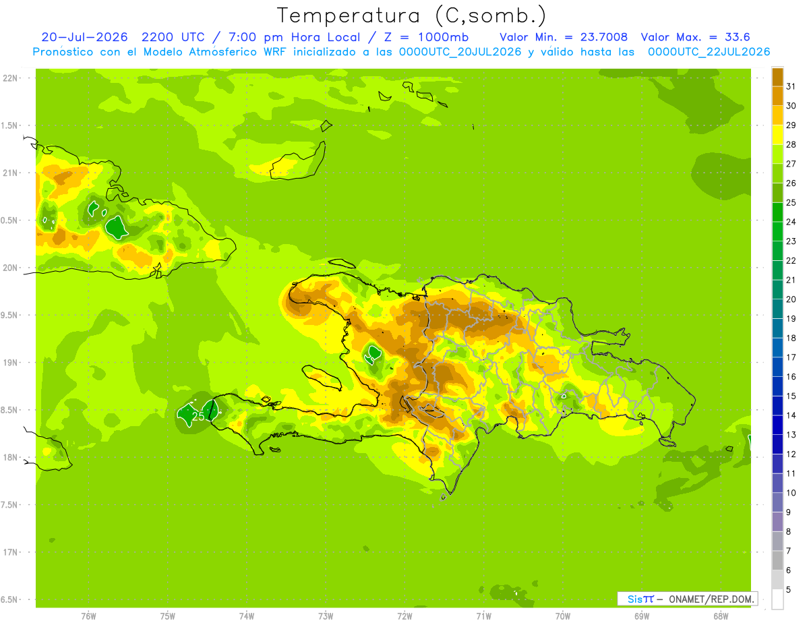
Task: Click the "20N" latitude label
Action: (9, 268)
